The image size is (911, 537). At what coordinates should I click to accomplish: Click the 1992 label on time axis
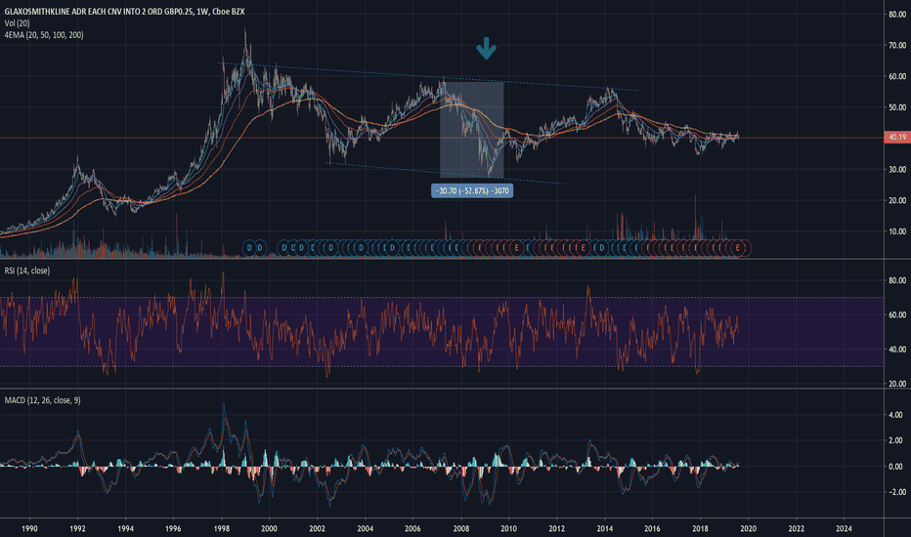click(x=77, y=528)
